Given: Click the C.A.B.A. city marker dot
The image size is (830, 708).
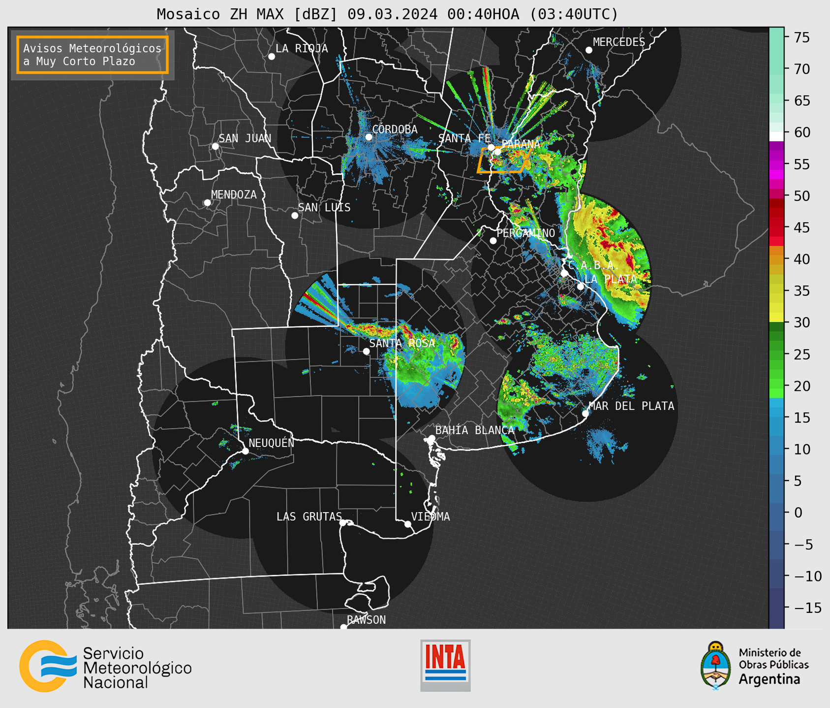Looking at the screenshot, I should click(565, 273).
